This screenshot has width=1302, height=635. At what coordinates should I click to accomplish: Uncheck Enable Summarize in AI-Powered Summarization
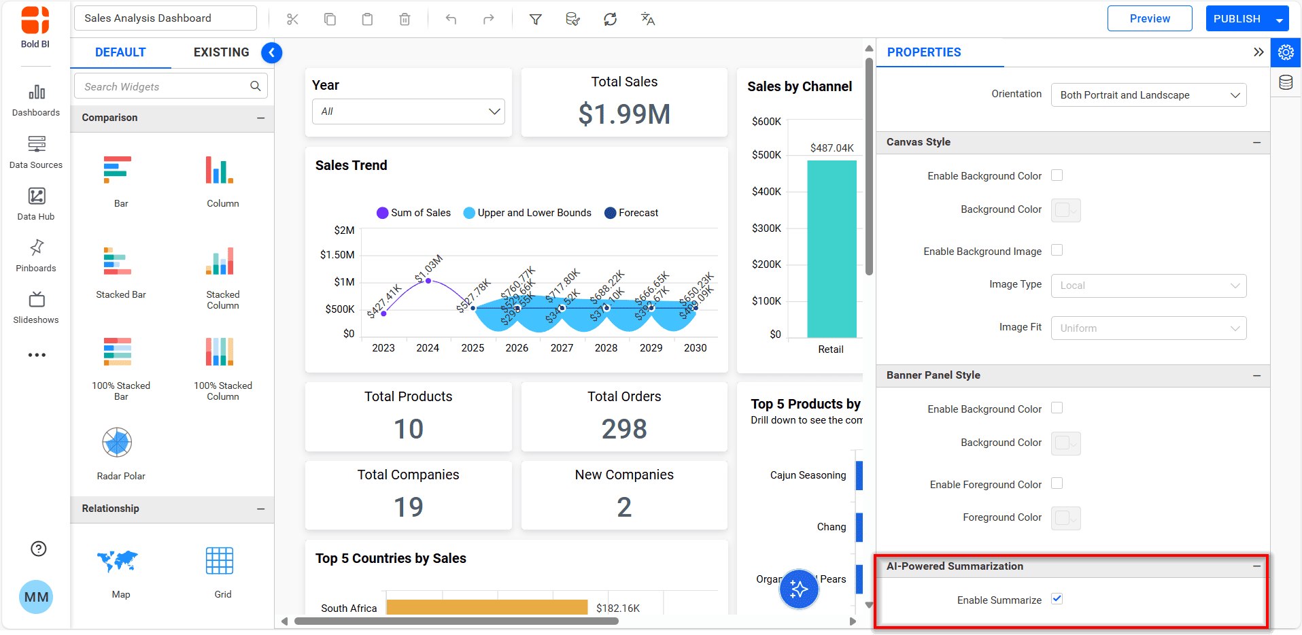coord(1057,599)
